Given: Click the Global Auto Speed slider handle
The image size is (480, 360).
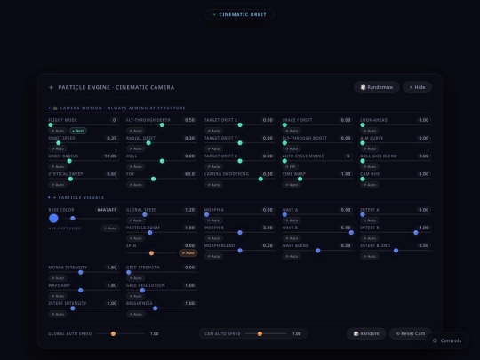Looking at the screenshot, I should click(x=113, y=333).
